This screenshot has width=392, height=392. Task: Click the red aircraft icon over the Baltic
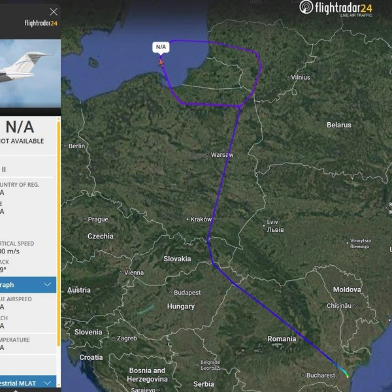pyautogui.click(x=161, y=63)
